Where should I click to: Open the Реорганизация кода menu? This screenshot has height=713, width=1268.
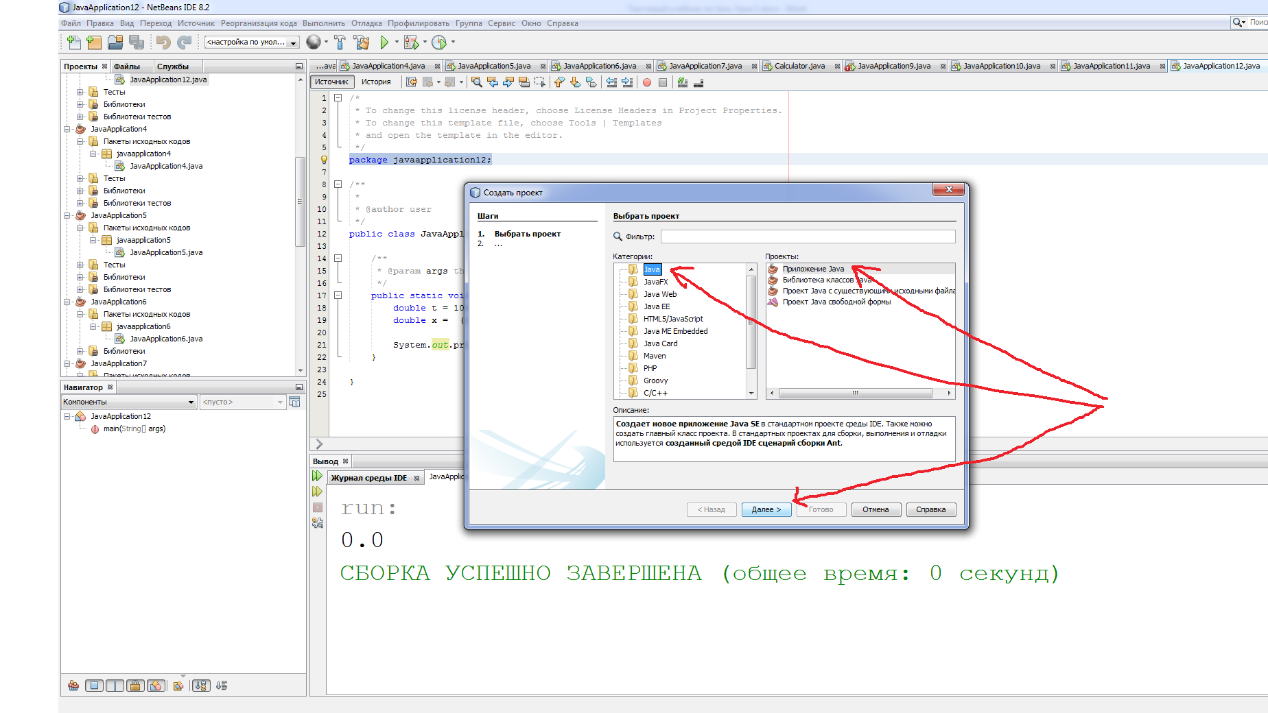(259, 23)
